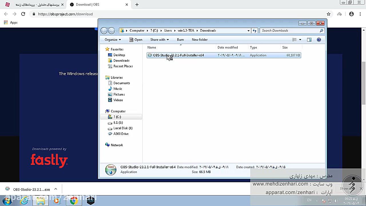Switch to Chrome from the taskbar
366x206 pixels.
coord(74,201)
